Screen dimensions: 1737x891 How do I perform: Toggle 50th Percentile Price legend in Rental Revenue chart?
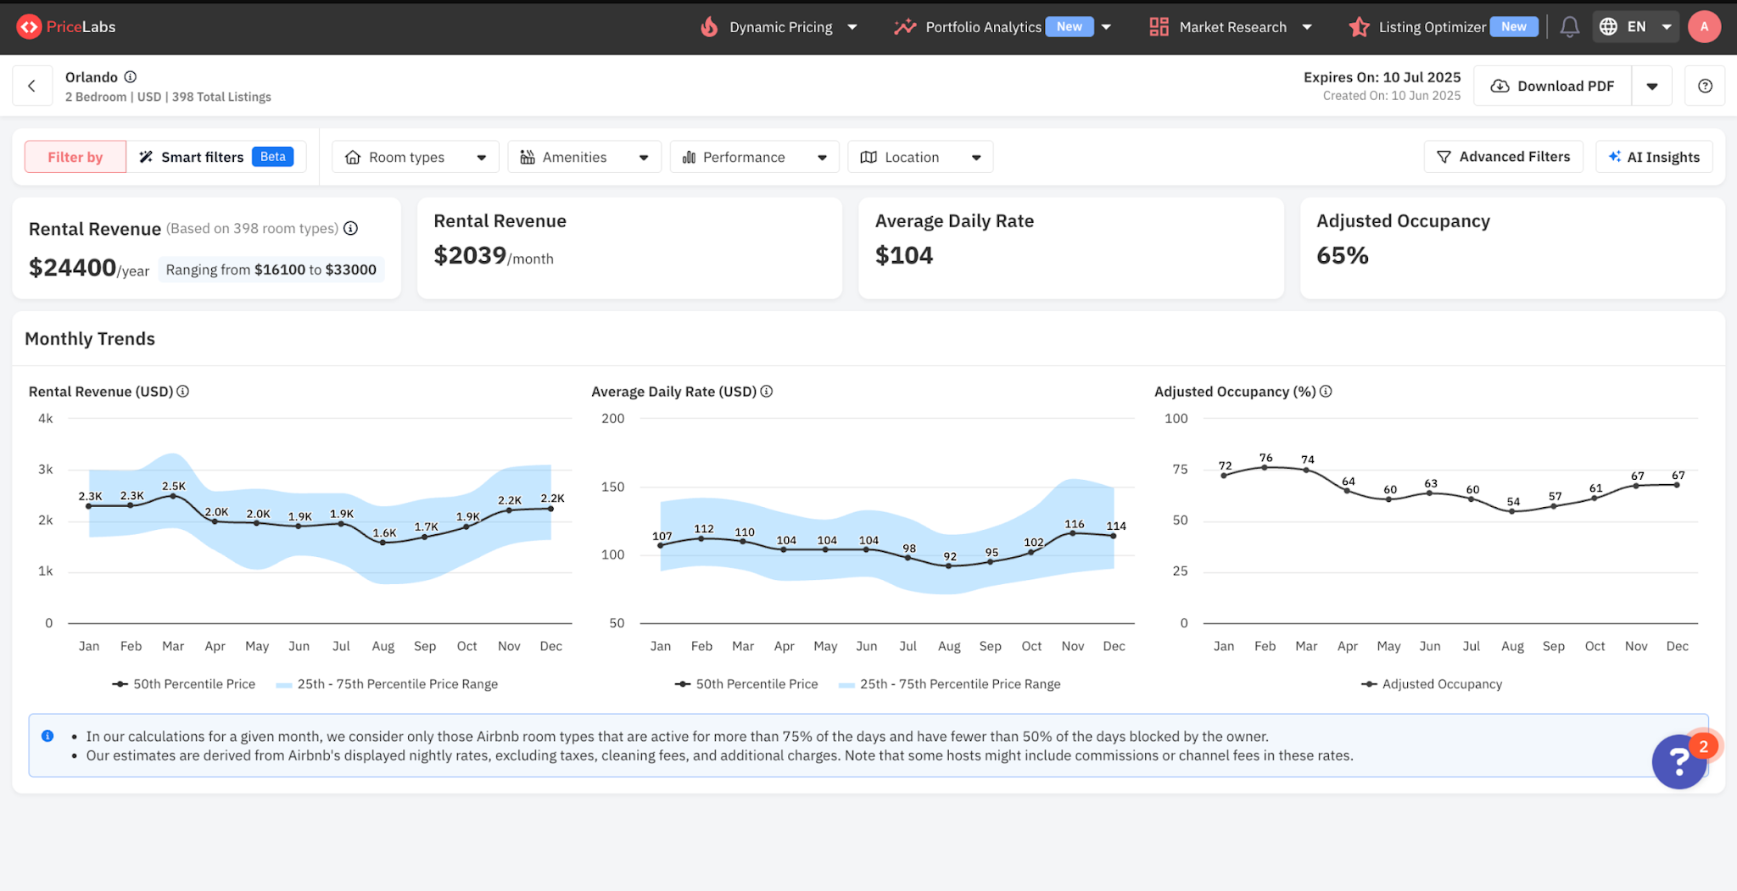click(x=184, y=684)
